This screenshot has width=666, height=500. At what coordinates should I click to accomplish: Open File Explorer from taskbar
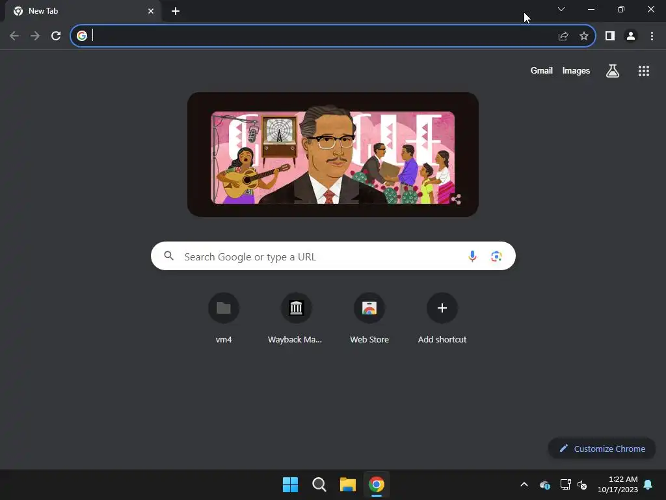point(347,484)
